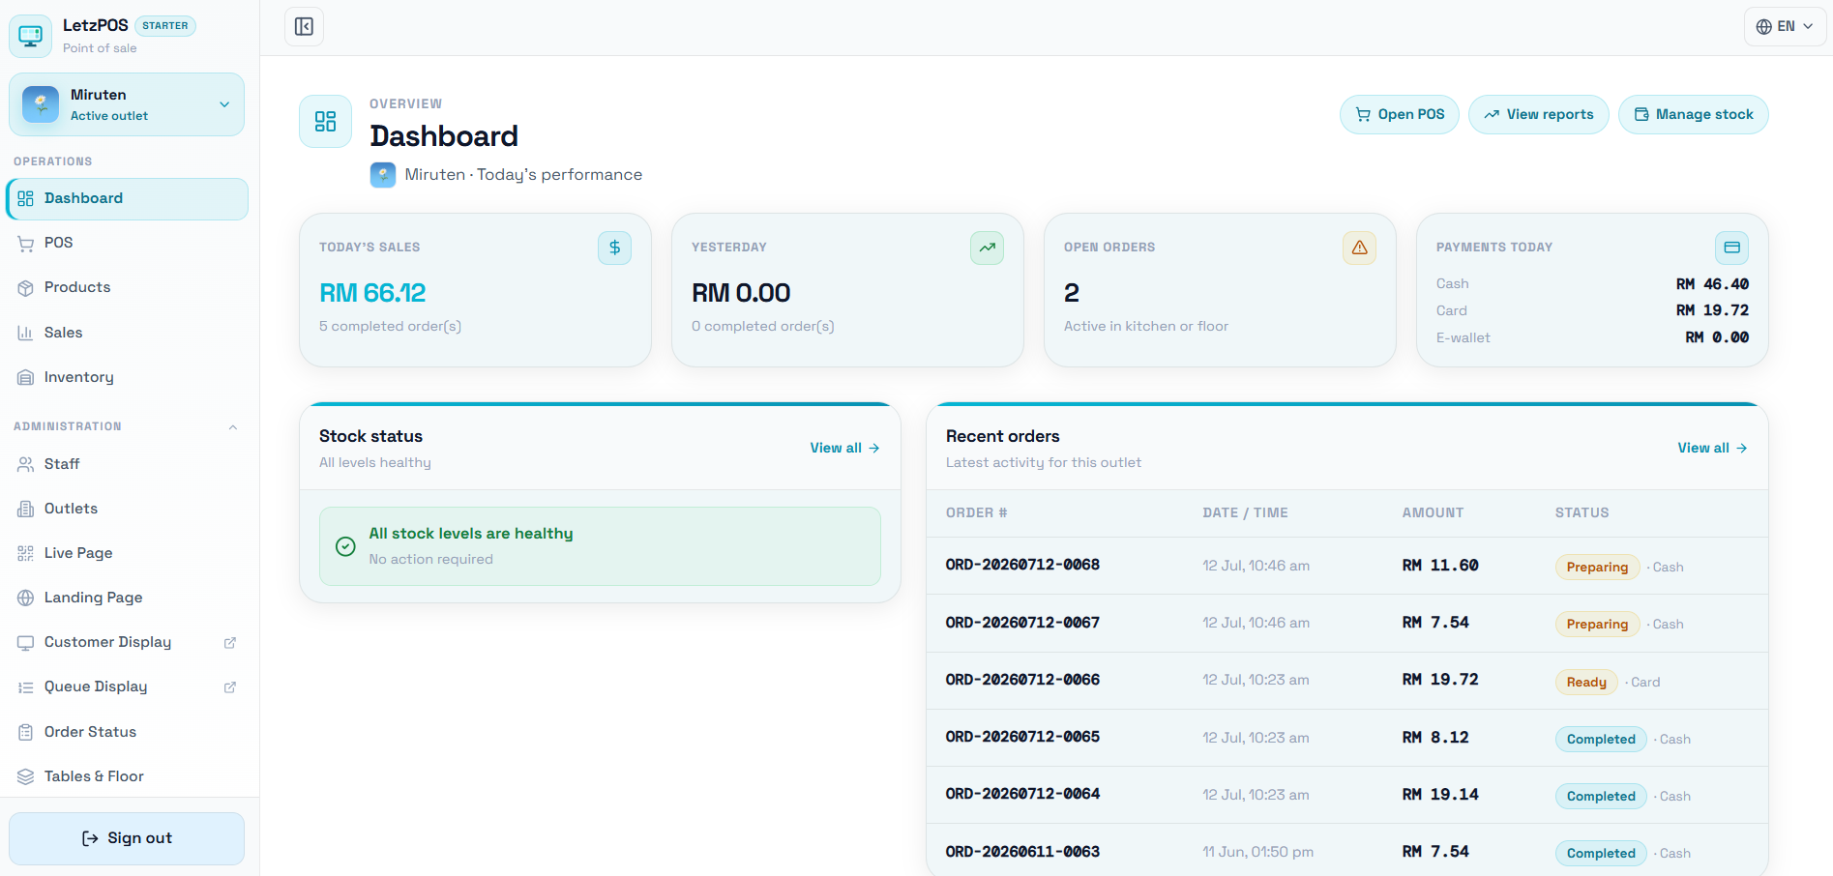Click the large dashboard icon beside the Overview heading
Screen dimensions: 1833x876
coord(325,121)
